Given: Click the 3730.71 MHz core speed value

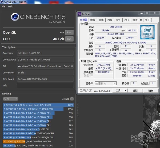Looking at the screenshot, I should pyautogui.click(x=103, y=65).
